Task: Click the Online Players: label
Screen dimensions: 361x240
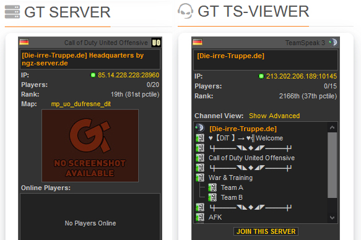Action: (x=46, y=188)
